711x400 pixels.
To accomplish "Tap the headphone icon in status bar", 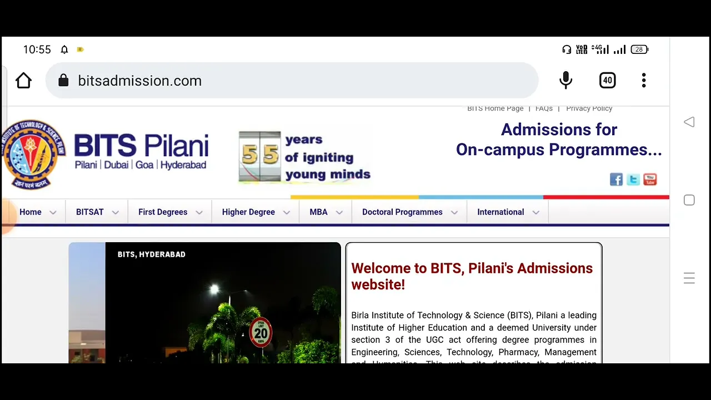I will [567, 49].
